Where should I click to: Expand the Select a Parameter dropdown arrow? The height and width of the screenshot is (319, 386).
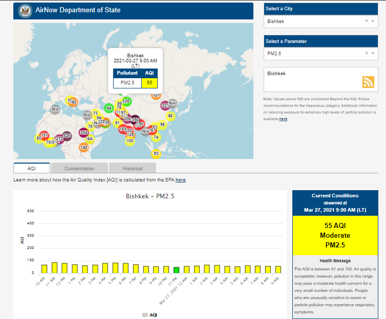pos(373,53)
